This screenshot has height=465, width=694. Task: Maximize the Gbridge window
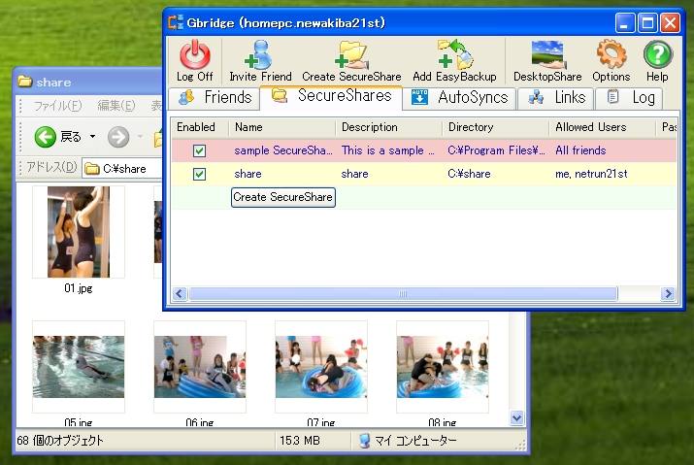[x=647, y=23]
